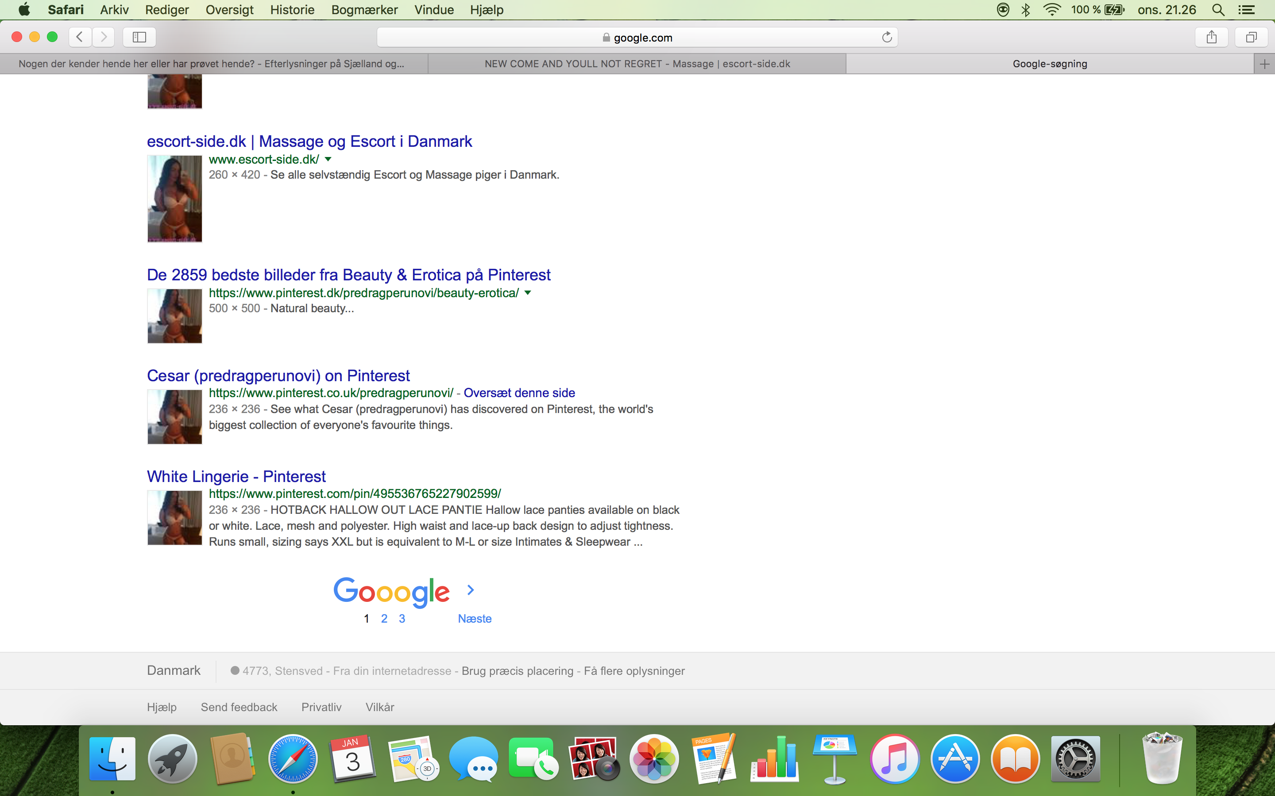Open the Oversigt menu
Image resolution: width=1275 pixels, height=796 pixels.
coord(229,9)
